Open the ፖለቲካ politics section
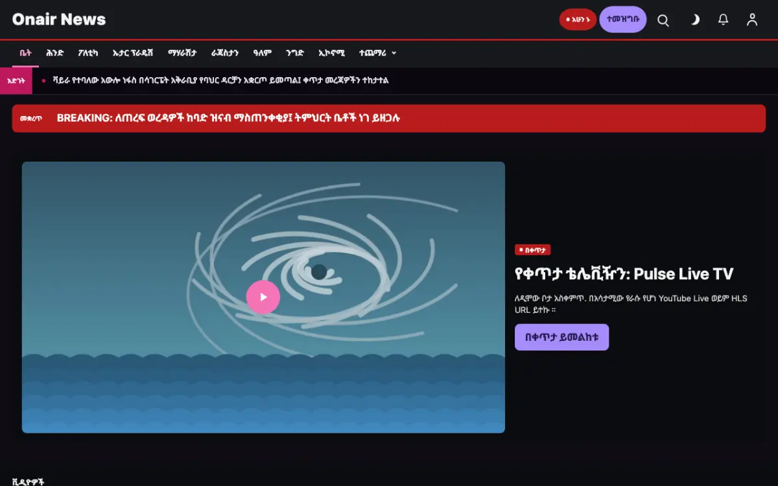The height and width of the screenshot is (486, 778). tap(88, 53)
